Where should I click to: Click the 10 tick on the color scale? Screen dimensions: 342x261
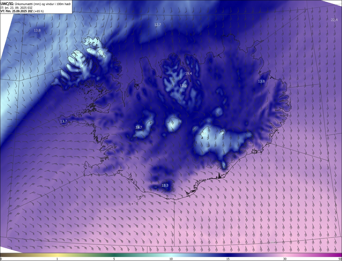[171, 259]
